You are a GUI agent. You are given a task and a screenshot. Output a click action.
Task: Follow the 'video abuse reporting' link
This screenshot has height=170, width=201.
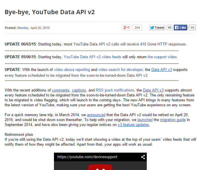(x=72, y=70)
